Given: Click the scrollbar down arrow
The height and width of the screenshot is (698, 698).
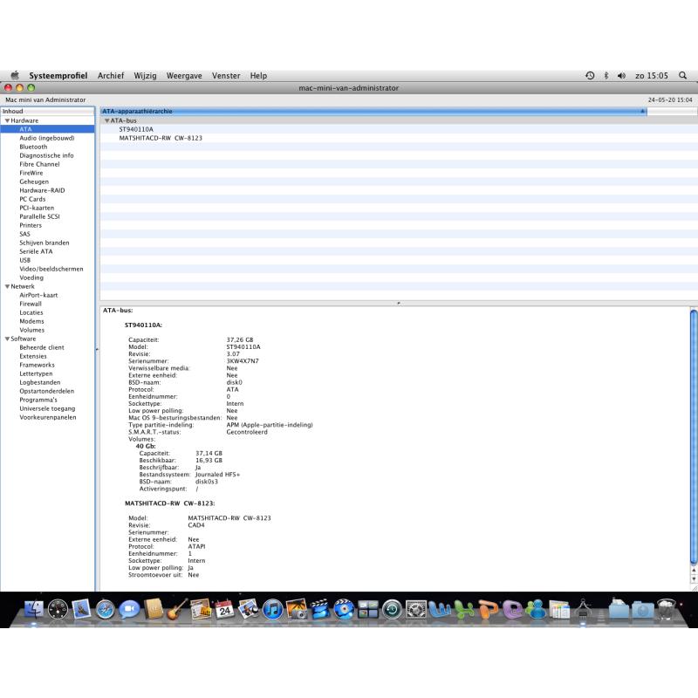Looking at the screenshot, I should (694, 578).
